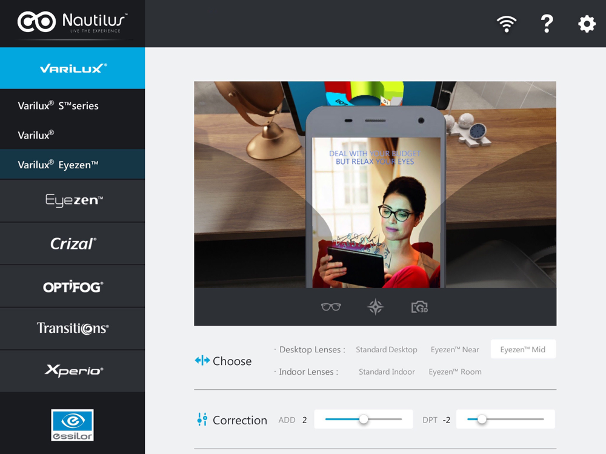Click the phone simulation preview image
The image size is (606, 454).
(375, 185)
